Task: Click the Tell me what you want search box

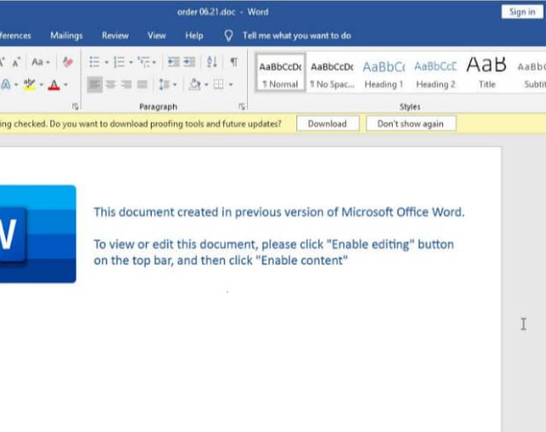Action: [296, 36]
